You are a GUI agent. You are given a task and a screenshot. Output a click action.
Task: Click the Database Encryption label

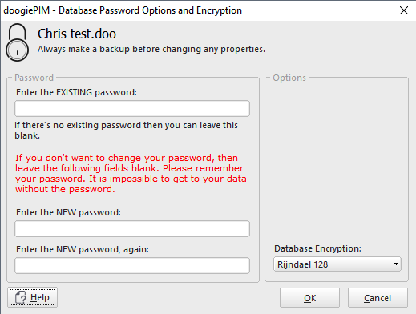pos(317,248)
